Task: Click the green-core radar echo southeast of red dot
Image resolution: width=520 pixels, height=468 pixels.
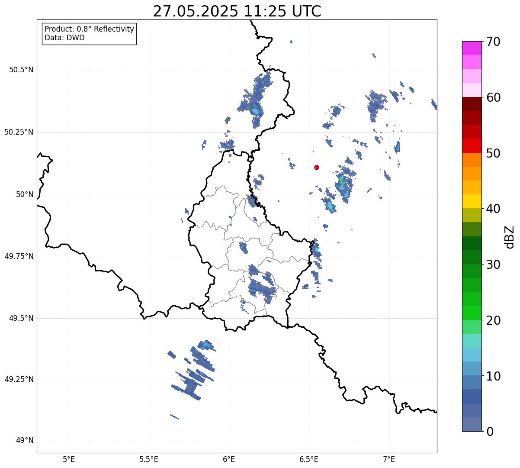Action: [344, 184]
